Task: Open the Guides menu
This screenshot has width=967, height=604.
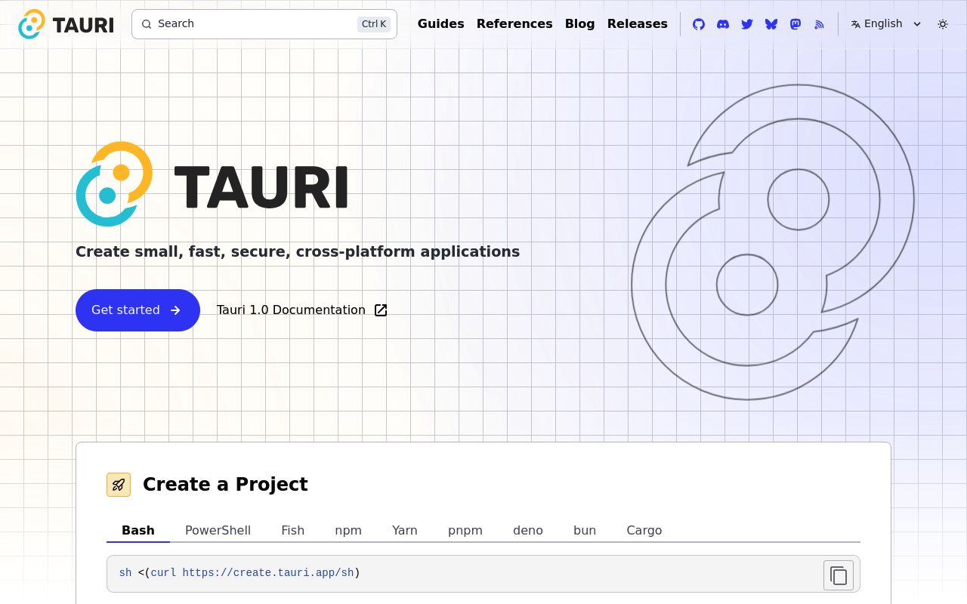Action: click(x=440, y=23)
